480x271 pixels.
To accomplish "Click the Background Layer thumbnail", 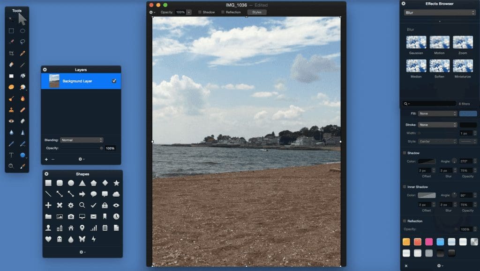I will coord(54,81).
